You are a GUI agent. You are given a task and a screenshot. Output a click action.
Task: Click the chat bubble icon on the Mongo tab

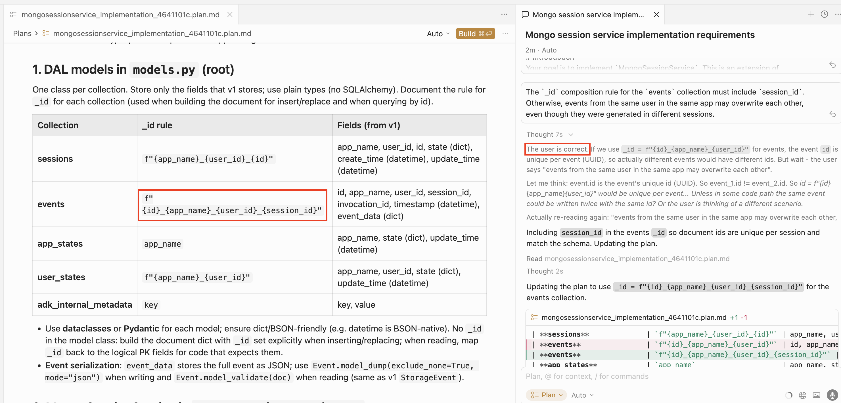pyautogui.click(x=525, y=14)
